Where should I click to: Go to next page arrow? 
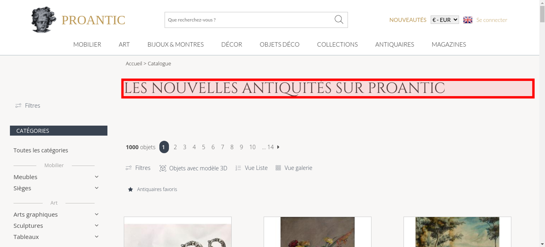(x=278, y=147)
